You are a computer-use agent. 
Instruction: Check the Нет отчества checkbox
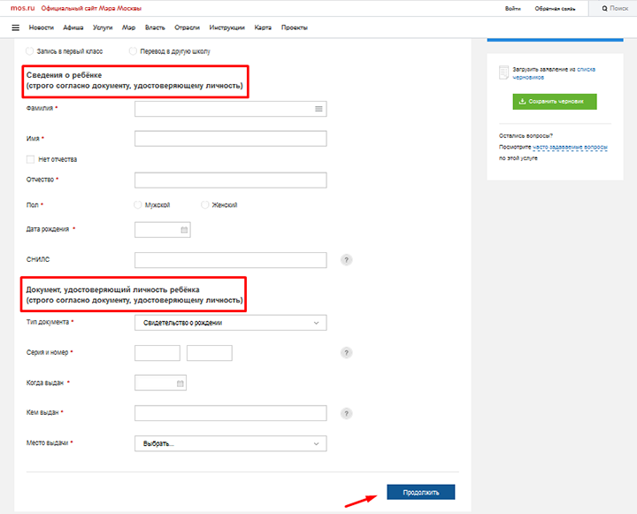pyautogui.click(x=31, y=159)
